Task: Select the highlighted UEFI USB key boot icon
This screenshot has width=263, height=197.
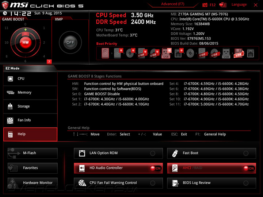Action: tap(167, 53)
